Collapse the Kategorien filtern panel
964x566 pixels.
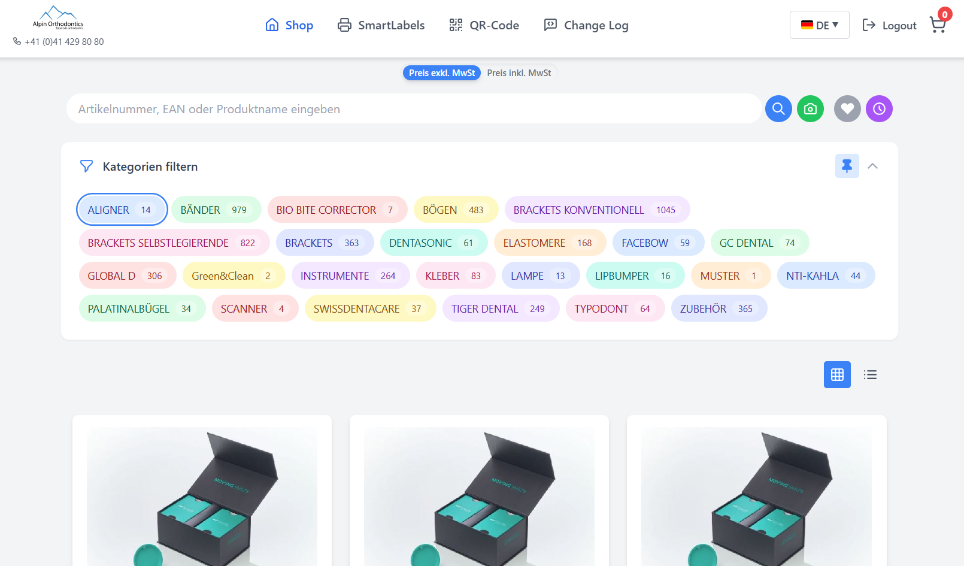[x=872, y=166]
